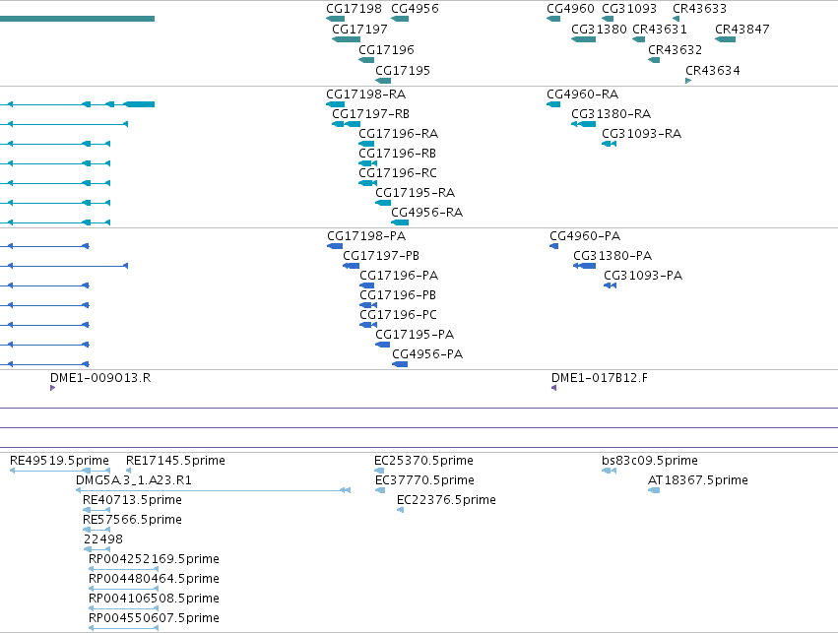The image size is (838, 633).
Task: Select the CG31380 gene label
Action: pos(599,30)
